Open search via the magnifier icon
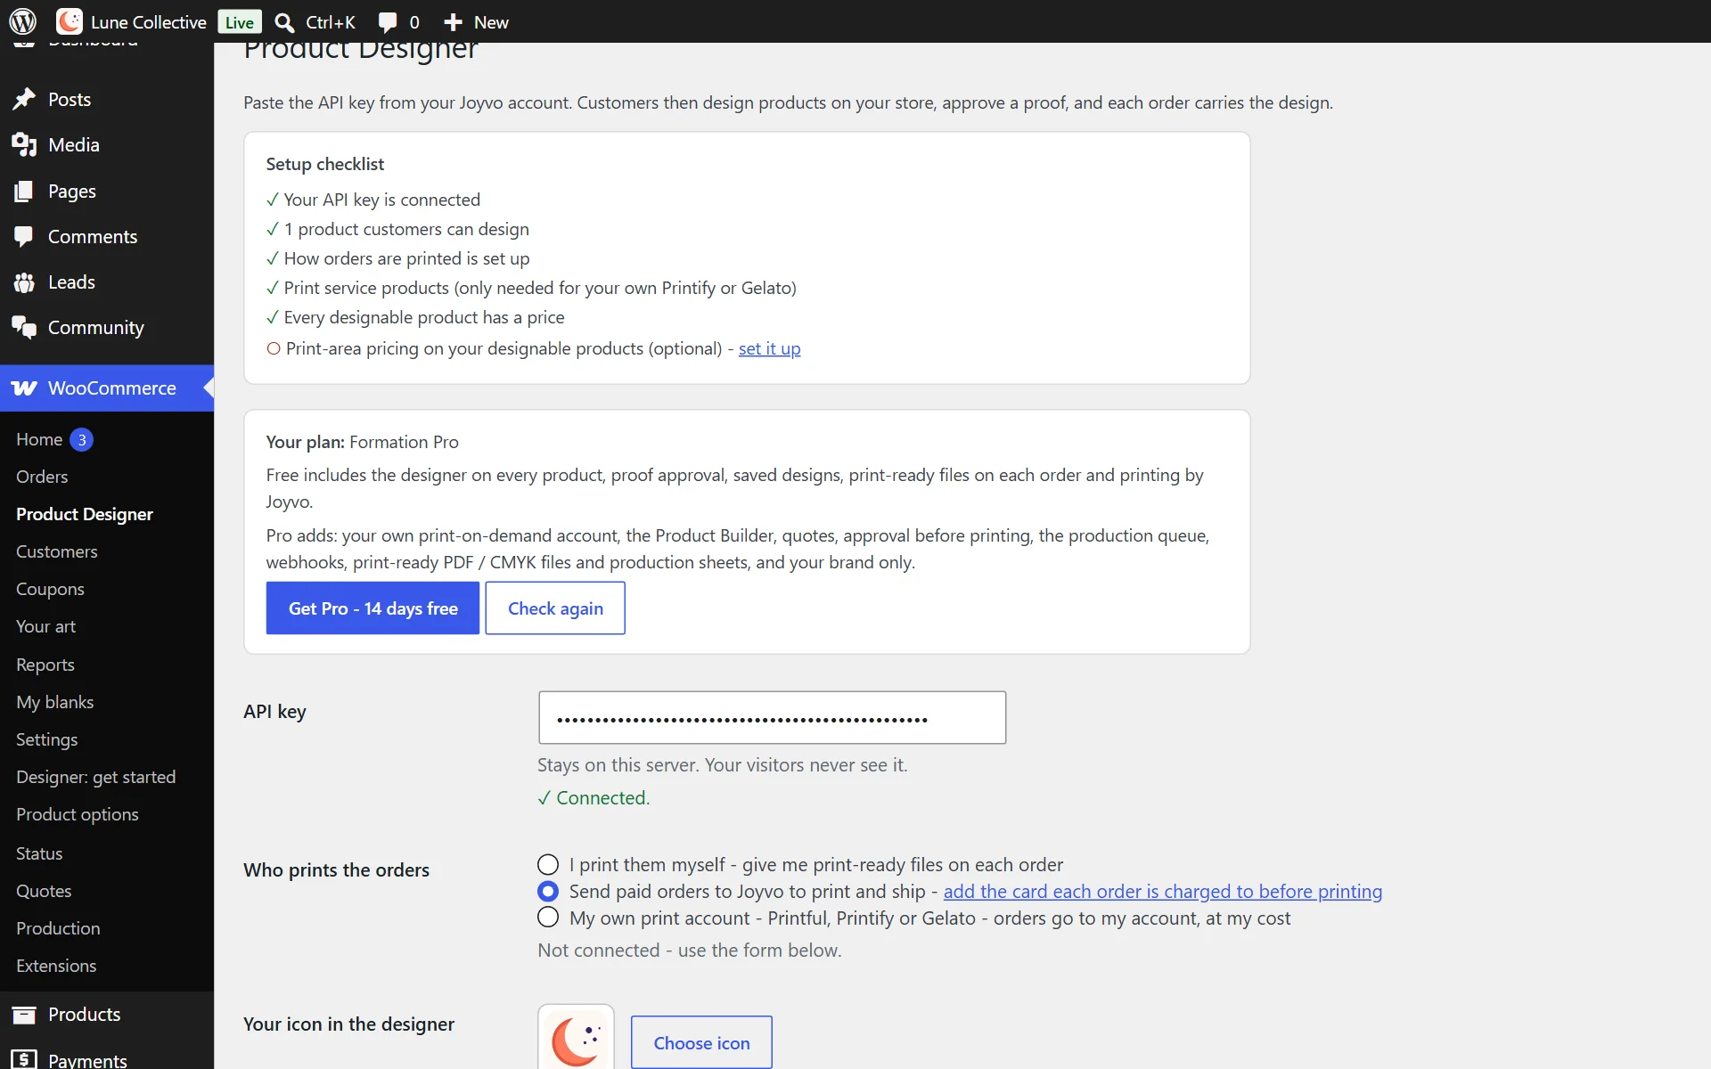This screenshot has height=1069, width=1711. pos(284,22)
